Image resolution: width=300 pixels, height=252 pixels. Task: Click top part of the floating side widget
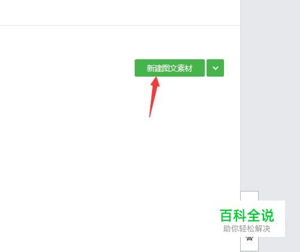coord(249,196)
